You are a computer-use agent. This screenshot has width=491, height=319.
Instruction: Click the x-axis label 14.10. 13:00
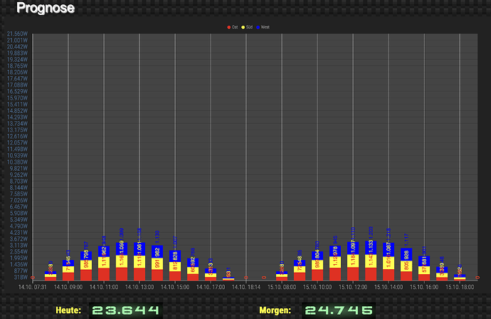coord(139,287)
